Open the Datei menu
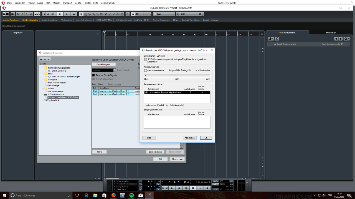 coord(10,3)
